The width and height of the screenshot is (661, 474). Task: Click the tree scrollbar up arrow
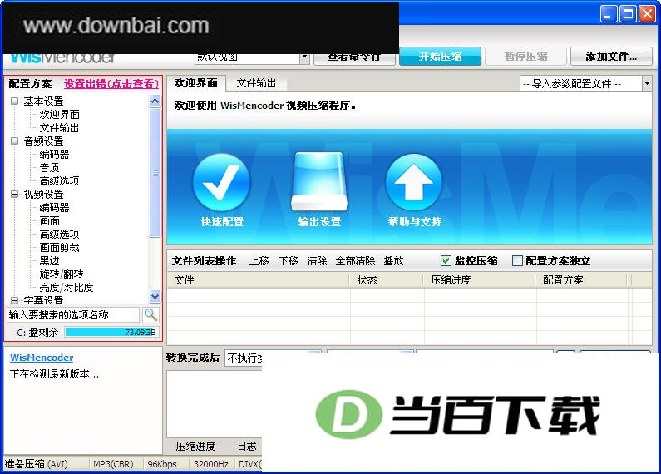click(155, 101)
